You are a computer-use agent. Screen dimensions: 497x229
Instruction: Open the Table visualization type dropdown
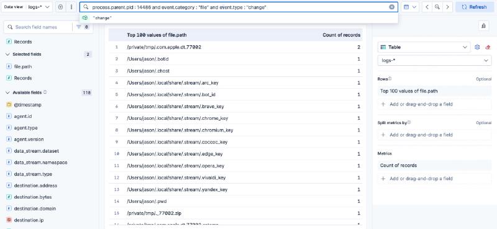424,47
